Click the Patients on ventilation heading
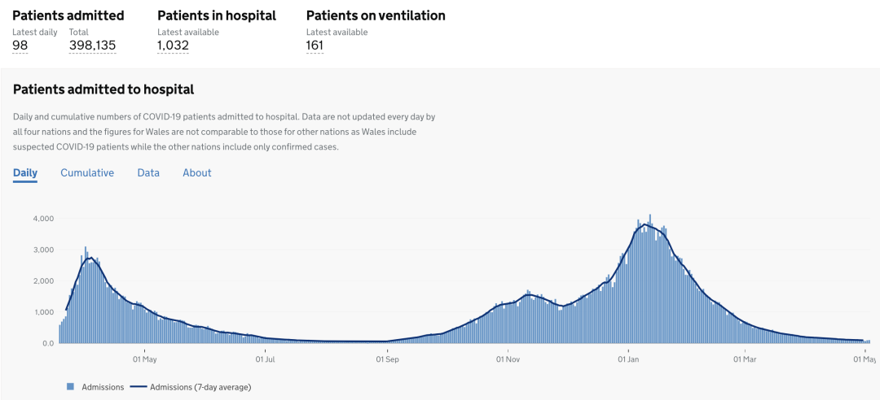 pos(376,15)
